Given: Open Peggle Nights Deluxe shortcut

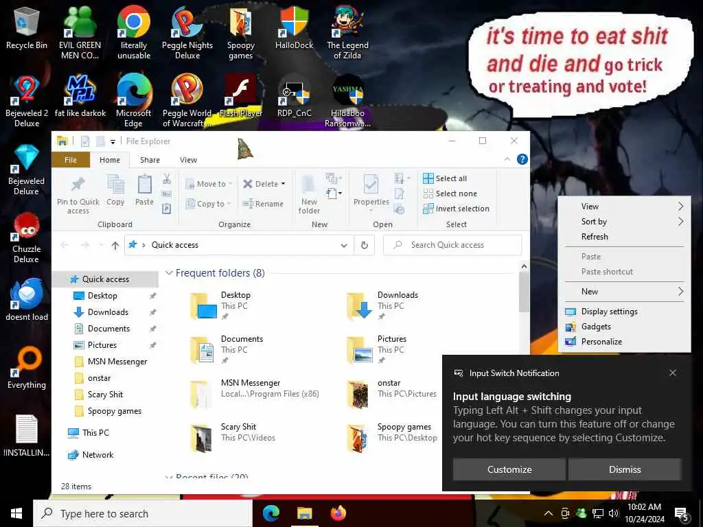Looking at the screenshot, I should tap(187, 32).
